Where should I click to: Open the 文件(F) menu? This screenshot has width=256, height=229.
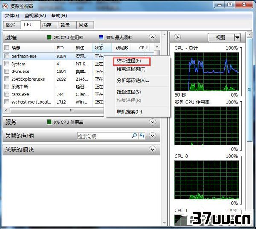coord(12,16)
